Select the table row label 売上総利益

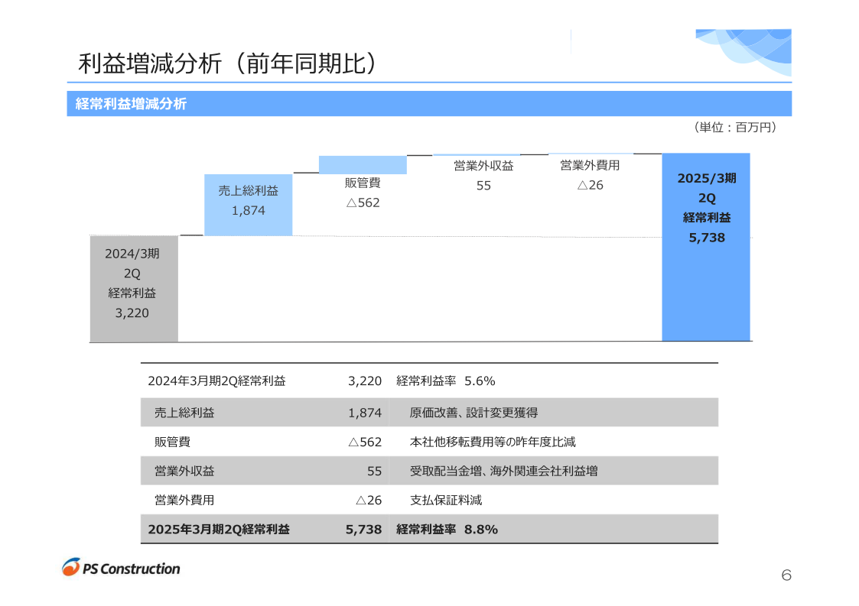184,413
